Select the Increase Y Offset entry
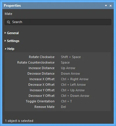This screenshot has width=116, height=126. (x=42, y=90)
